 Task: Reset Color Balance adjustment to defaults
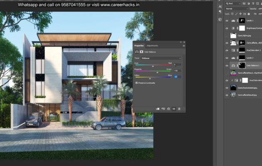pyautogui.click(x=168, y=109)
